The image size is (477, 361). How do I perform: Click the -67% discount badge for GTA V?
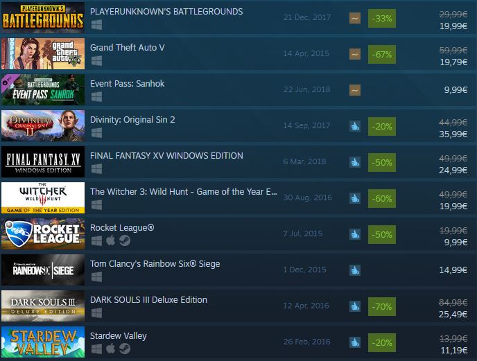click(382, 55)
